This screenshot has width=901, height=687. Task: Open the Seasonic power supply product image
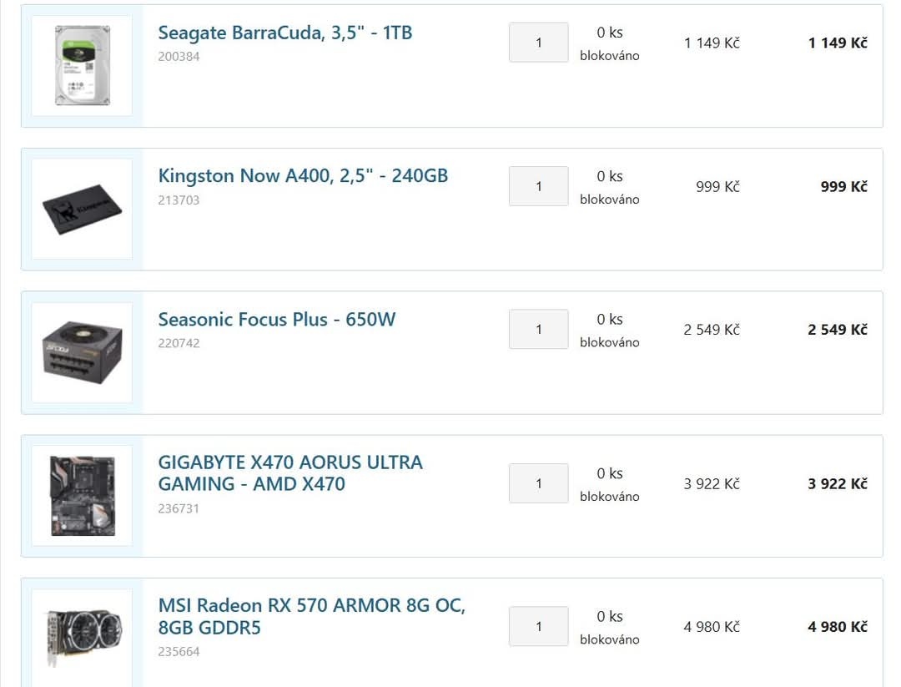point(82,352)
